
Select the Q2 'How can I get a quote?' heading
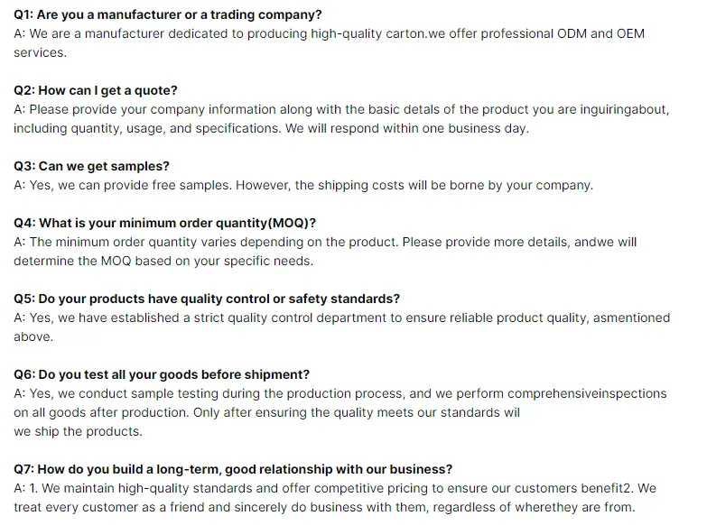(x=96, y=90)
